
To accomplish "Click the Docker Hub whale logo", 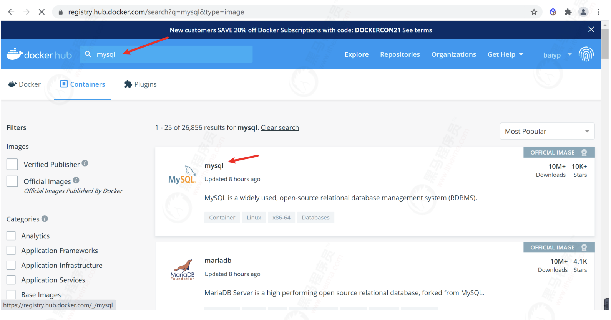I will (39, 54).
